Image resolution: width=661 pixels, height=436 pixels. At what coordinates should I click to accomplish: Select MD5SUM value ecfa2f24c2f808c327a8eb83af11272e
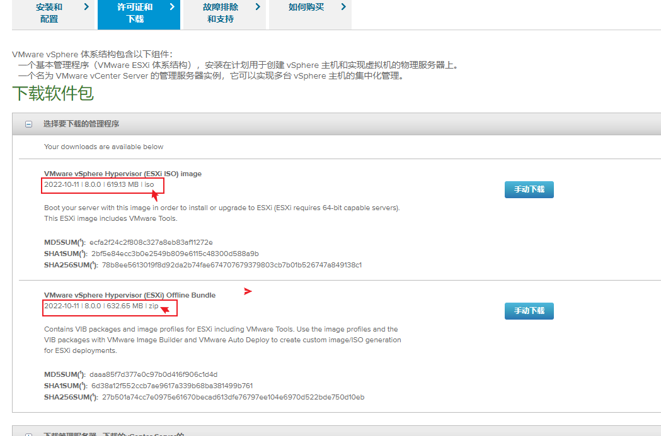151,242
